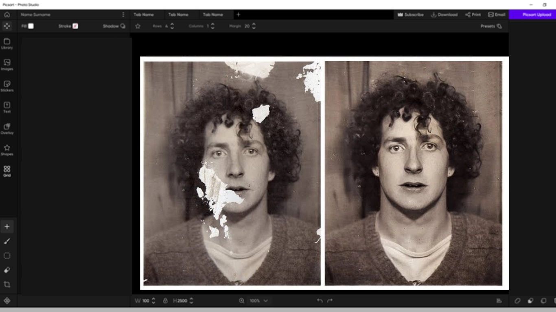
Task: Open the three-dot menu beside Name Surname
Action: (123, 15)
